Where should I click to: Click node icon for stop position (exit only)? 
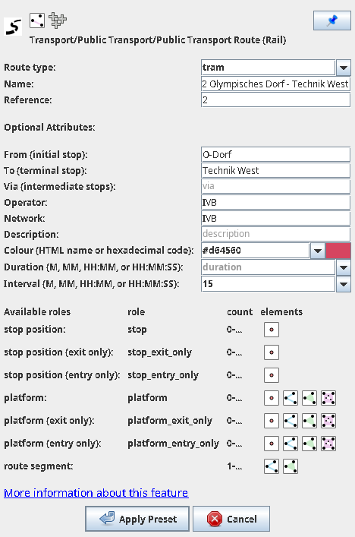272,352
